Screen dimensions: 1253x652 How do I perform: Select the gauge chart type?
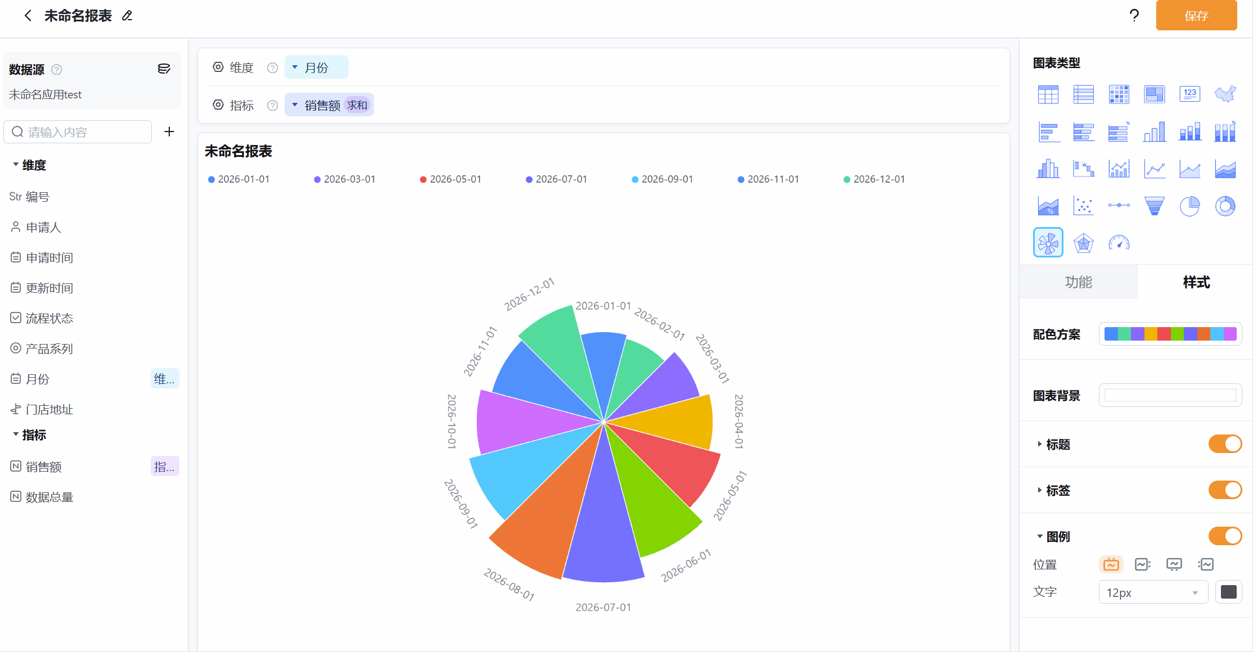tap(1119, 243)
